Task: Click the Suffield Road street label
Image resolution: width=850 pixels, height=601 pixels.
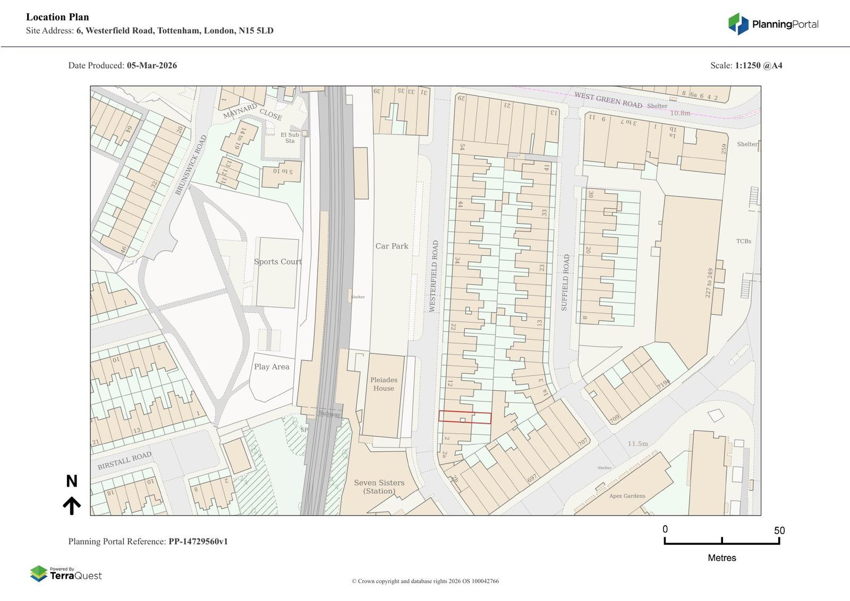Action: (565, 282)
